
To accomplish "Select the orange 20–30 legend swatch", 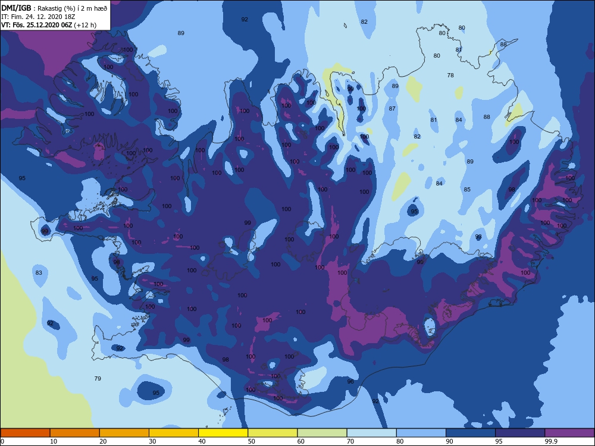I will 124,433.
